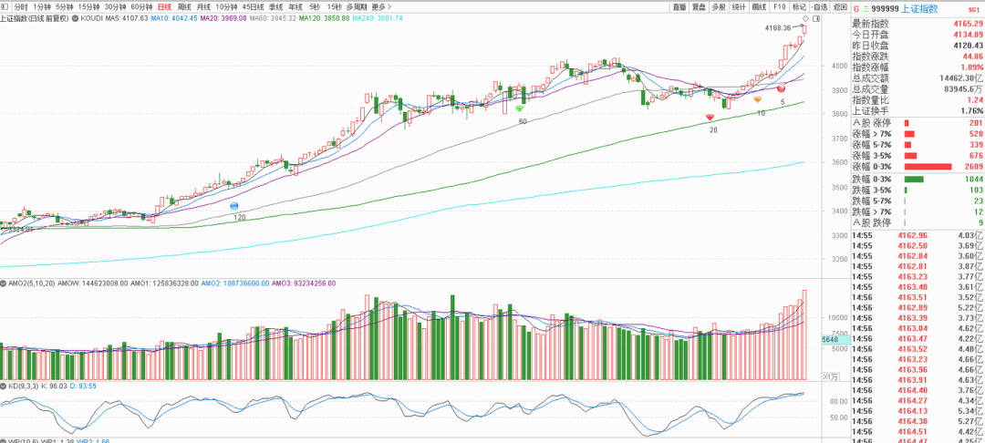The height and width of the screenshot is (443, 985).
Task: Click the blue 120 ball marker
Action: 234,206
